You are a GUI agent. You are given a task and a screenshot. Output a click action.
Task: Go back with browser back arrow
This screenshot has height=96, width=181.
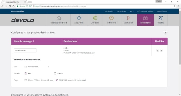pos(2,6)
